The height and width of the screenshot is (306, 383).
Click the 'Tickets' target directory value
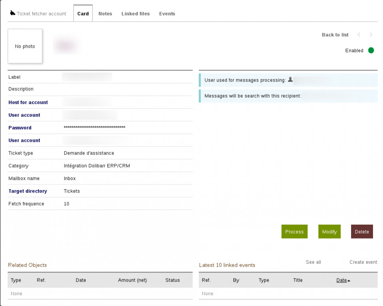coord(71,191)
